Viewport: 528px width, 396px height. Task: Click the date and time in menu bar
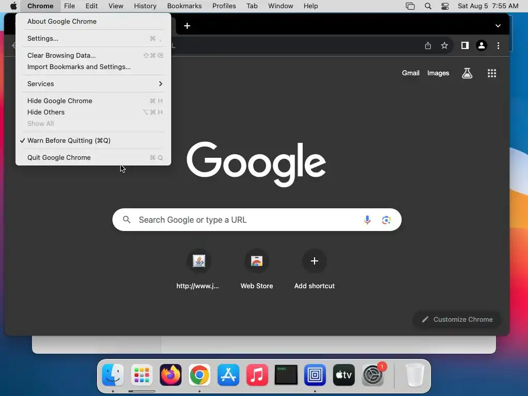pos(488,6)
